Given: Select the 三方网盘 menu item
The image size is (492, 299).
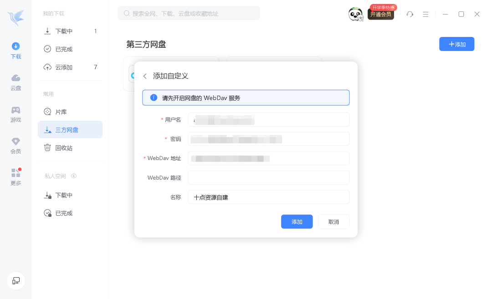Looking at the screenshot, I should pyautogui.click(x=70, y=130).
